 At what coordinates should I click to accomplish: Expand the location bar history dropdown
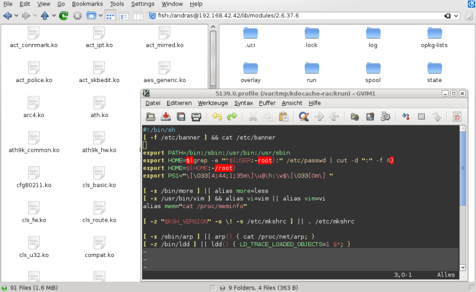456,16
